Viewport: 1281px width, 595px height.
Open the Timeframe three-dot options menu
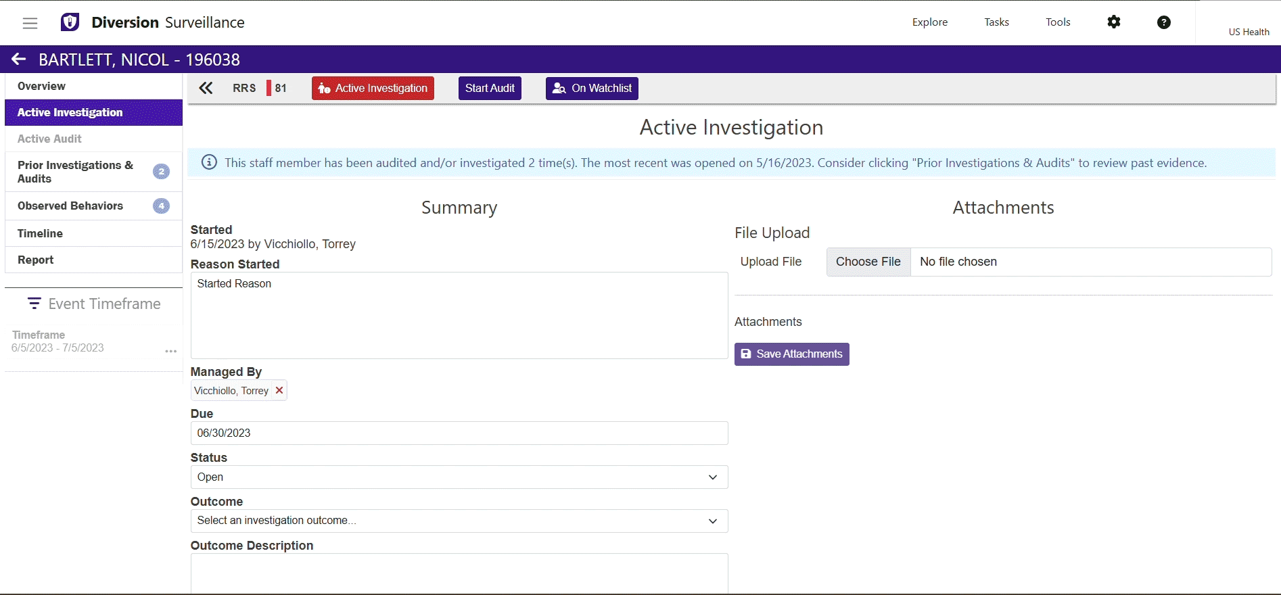coord(171,351)
